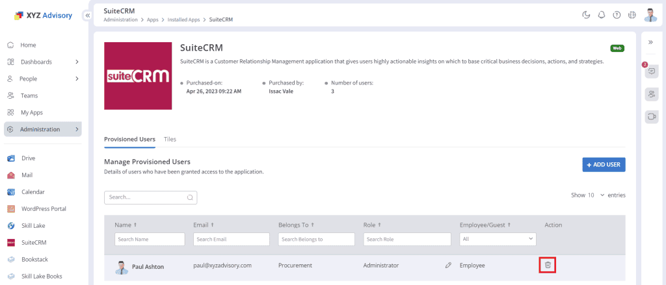Viewport: 666px width, 285px height.
Task: Toggle dark mode moon icon
Action: (x=586, y=16)
